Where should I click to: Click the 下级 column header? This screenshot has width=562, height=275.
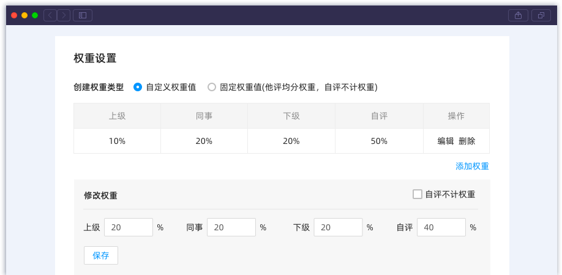coord(291,116)
